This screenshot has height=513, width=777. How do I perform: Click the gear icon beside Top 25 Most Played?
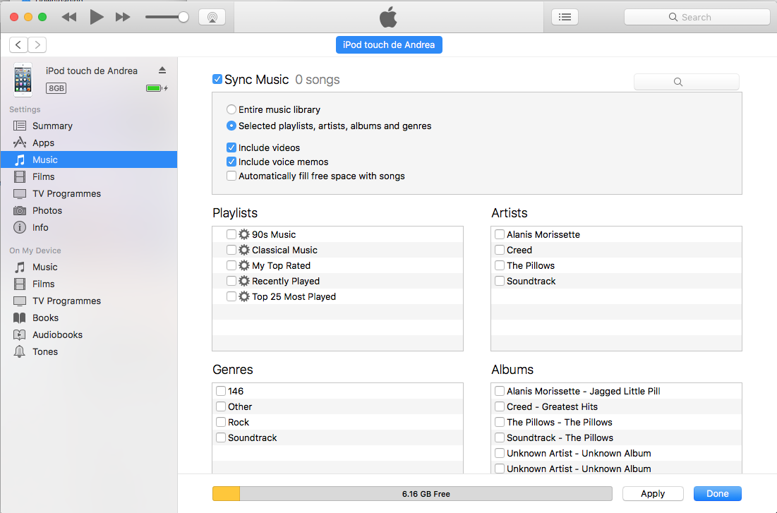pos(243,296)
